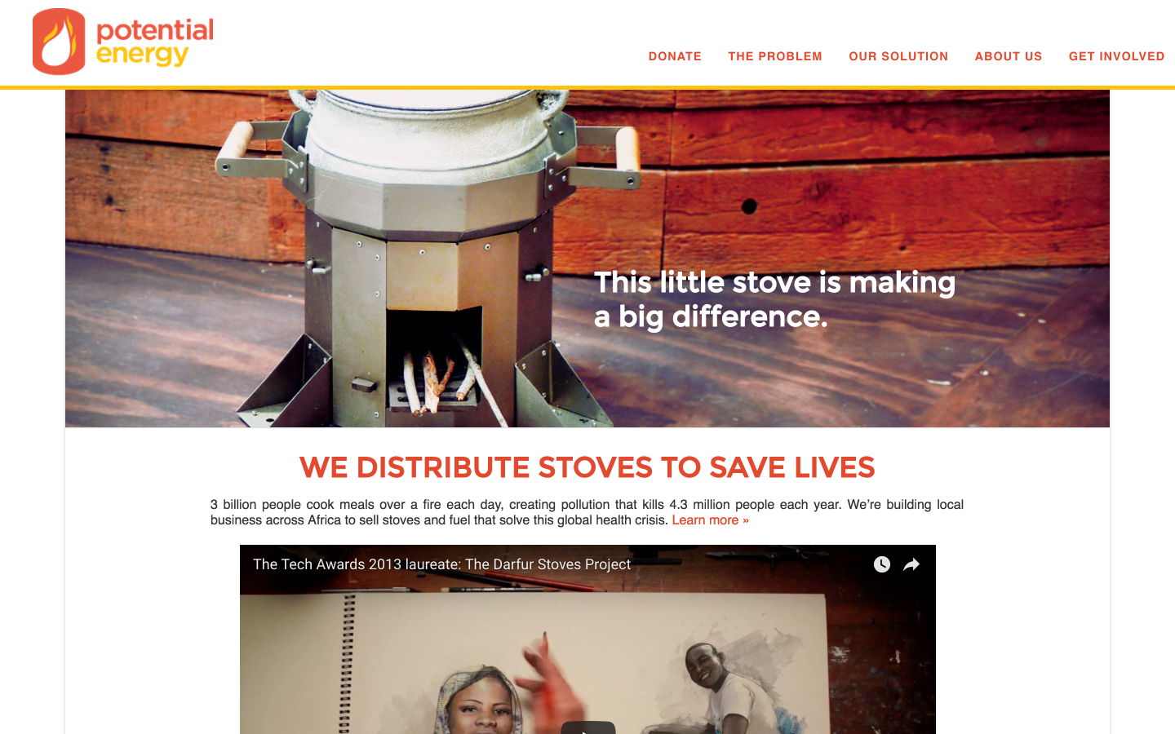Click the Watch Later clock icon

(x=882, y=564)
